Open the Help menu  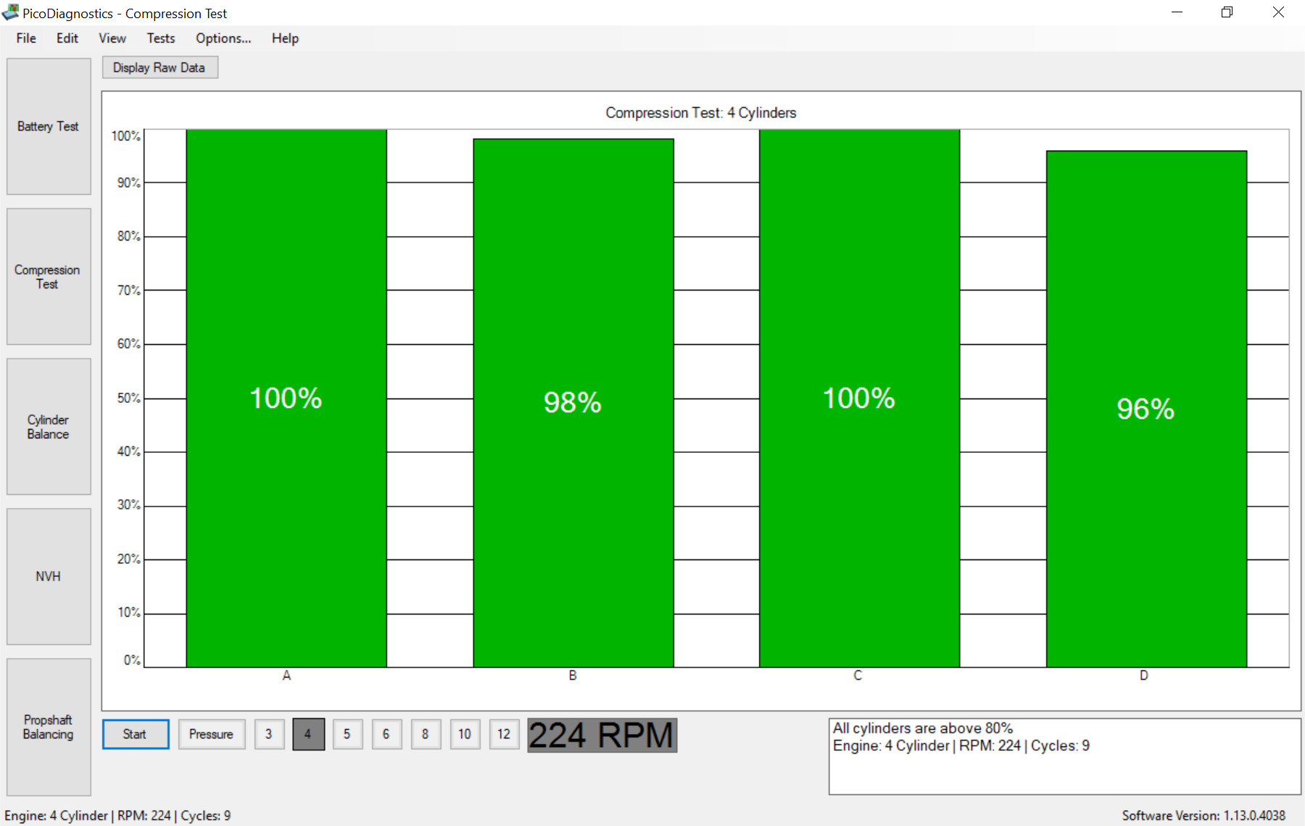(285, 38)
